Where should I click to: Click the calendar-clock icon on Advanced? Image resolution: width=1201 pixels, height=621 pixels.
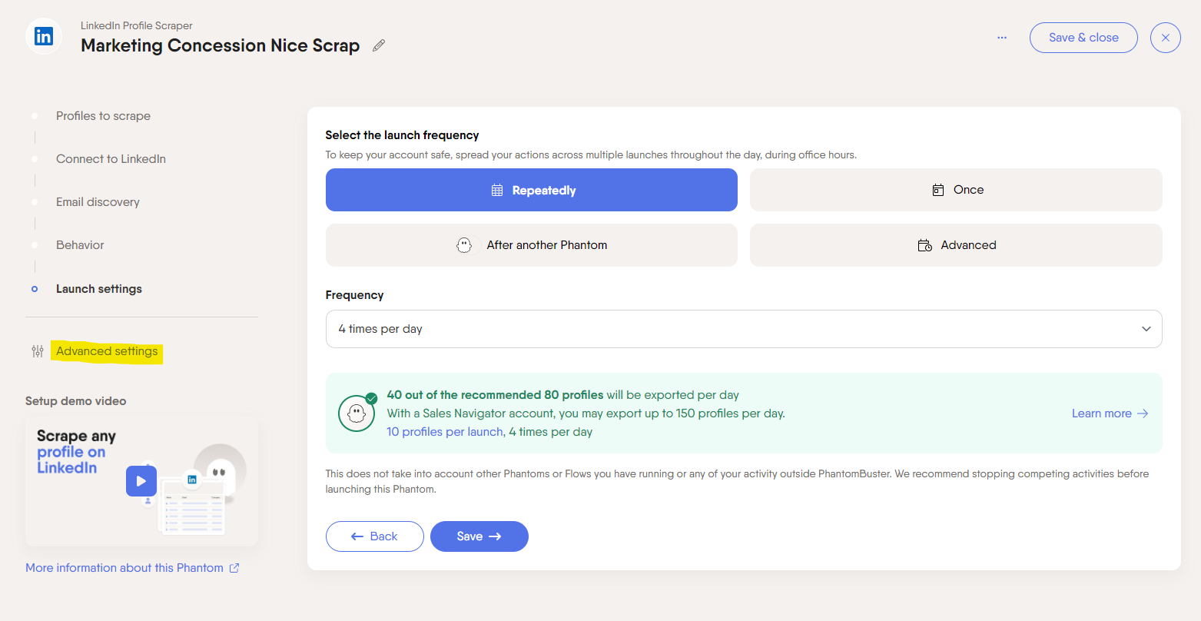925,245
